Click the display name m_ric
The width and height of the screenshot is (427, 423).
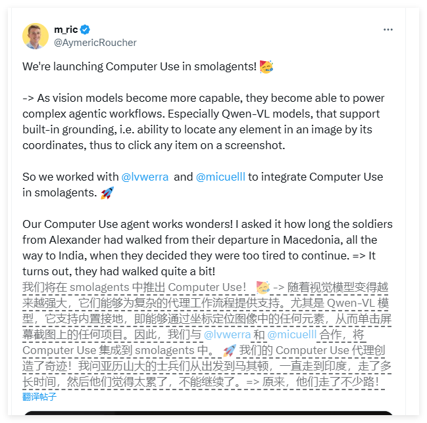tap(66, 30)
